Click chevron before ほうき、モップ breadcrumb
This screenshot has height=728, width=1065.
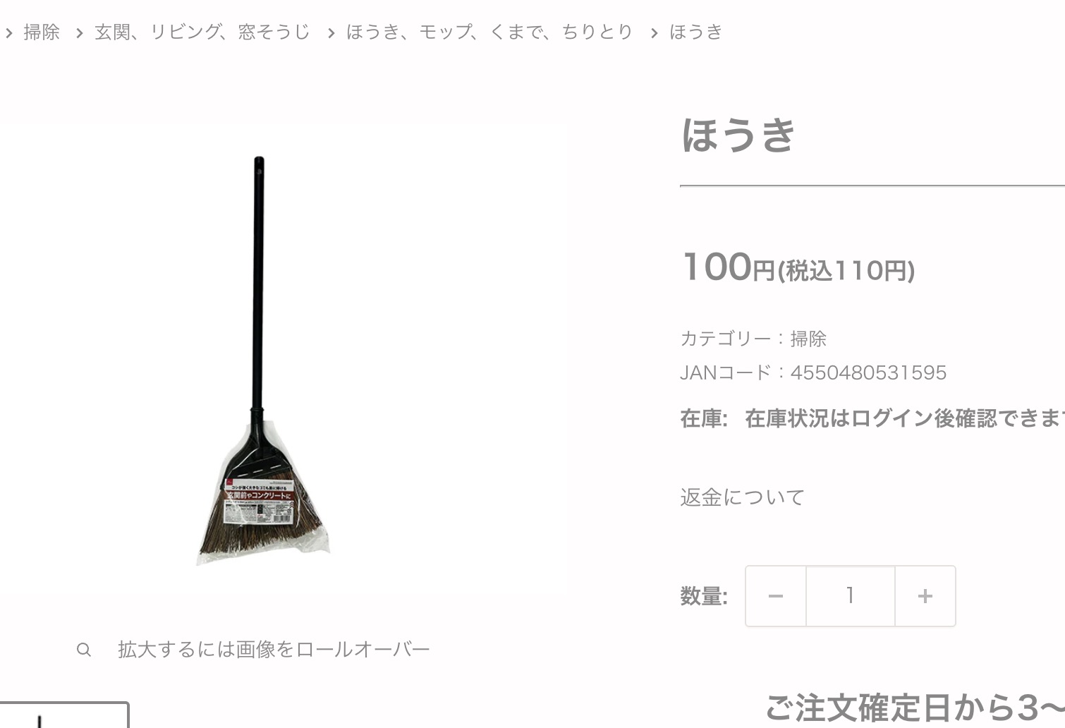331,33
